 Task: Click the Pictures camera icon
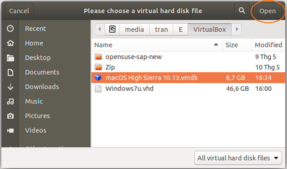[10, 116]
